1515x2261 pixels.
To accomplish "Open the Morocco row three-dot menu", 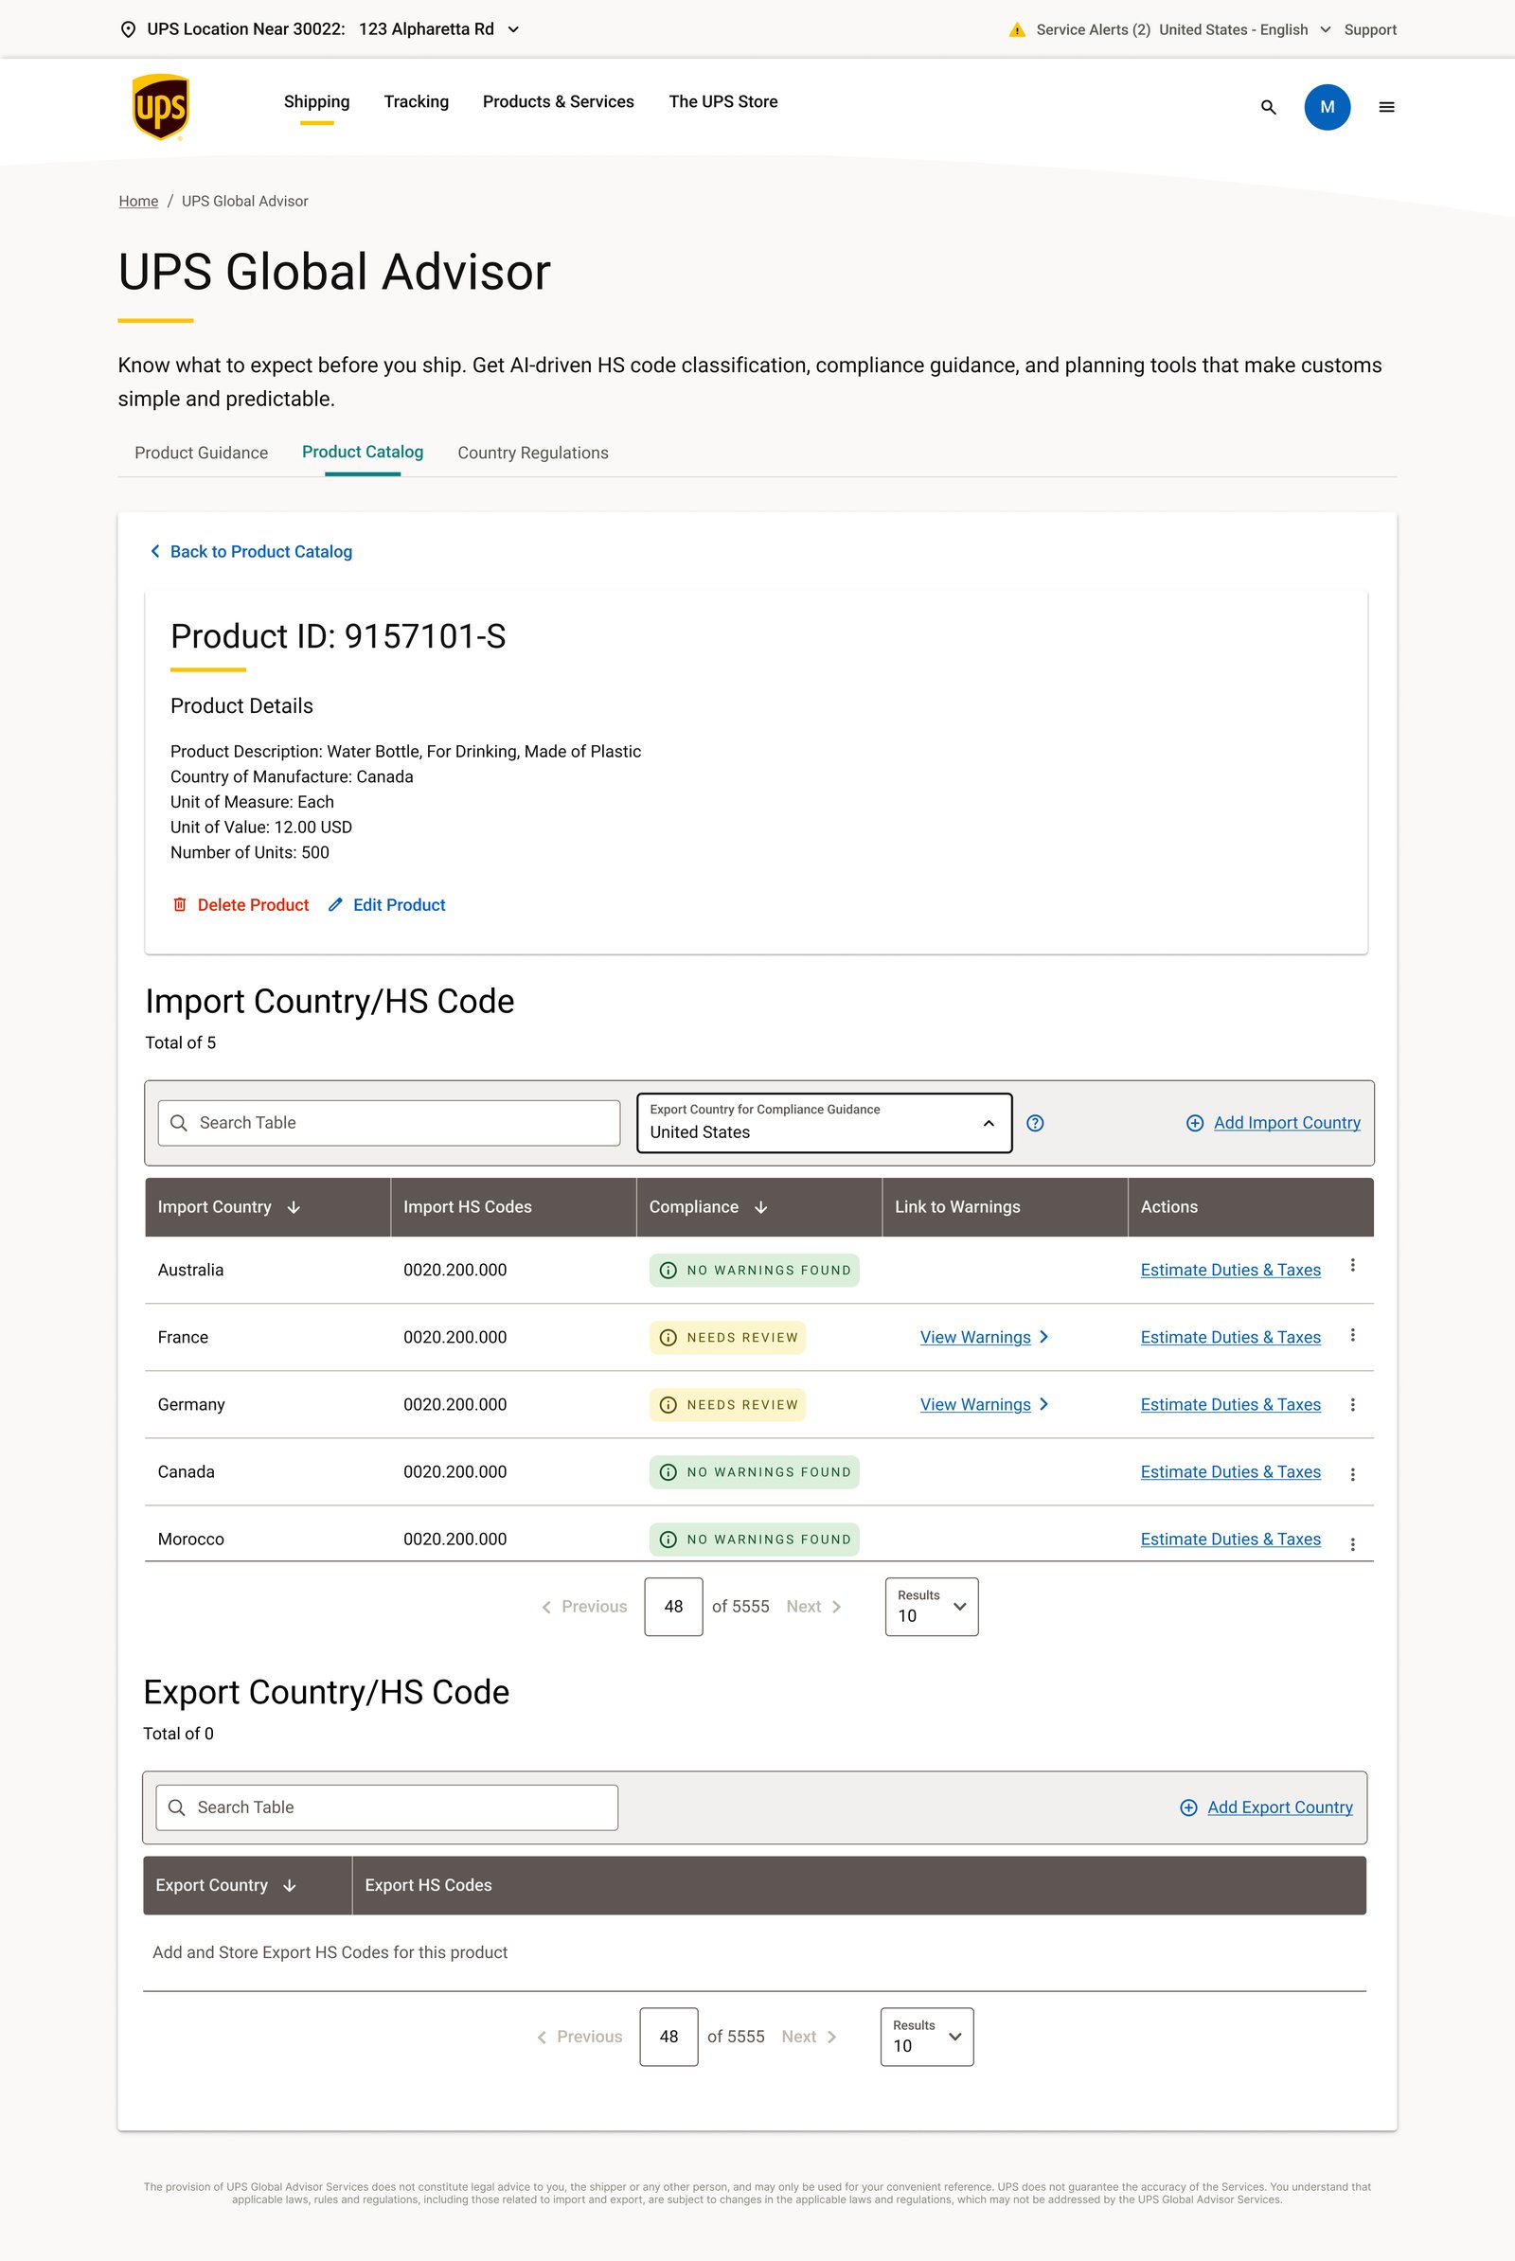I will point(1353,1544).
